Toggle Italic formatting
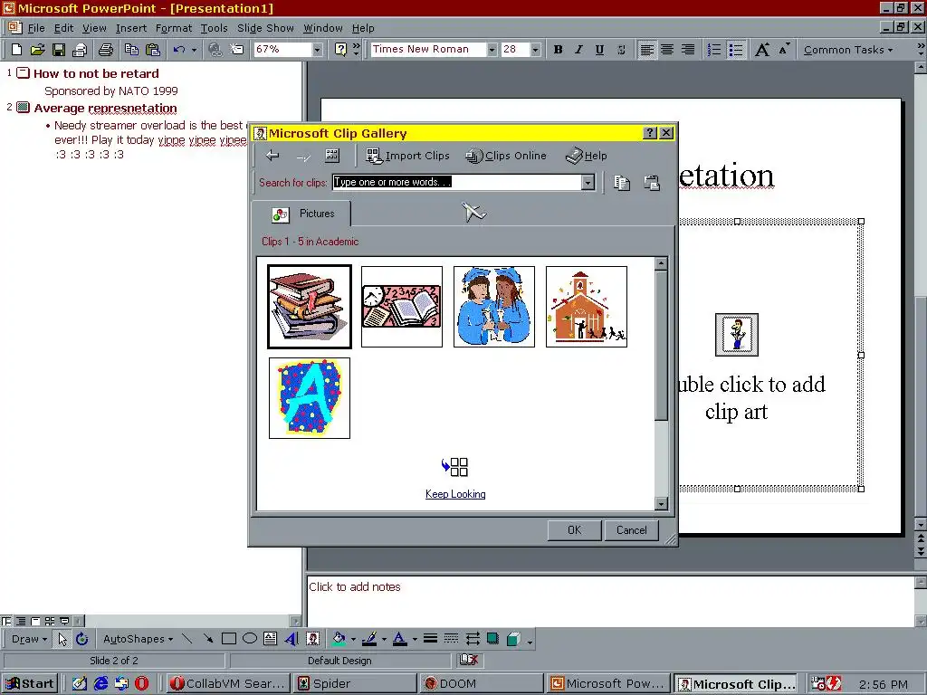The width and height of the screenshot is (927, 695). [x=578, y=50]
